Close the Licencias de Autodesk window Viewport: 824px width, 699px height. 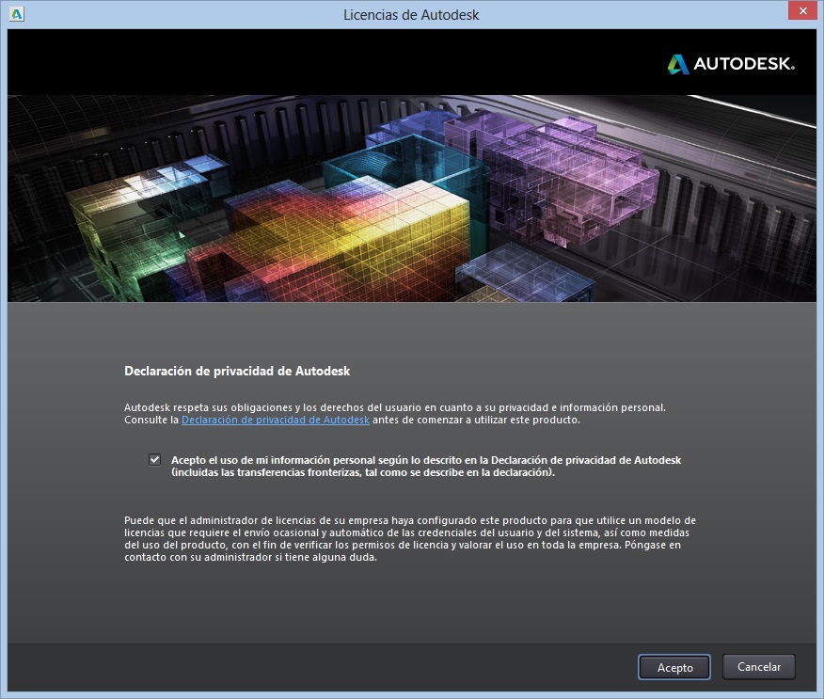click(803, 10)
